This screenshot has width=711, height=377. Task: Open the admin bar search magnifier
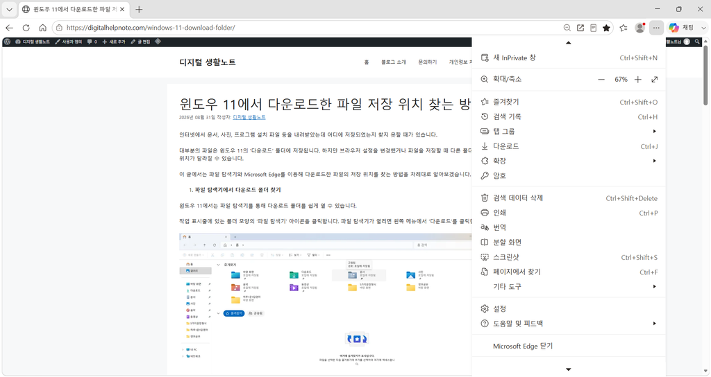[697, 42]
